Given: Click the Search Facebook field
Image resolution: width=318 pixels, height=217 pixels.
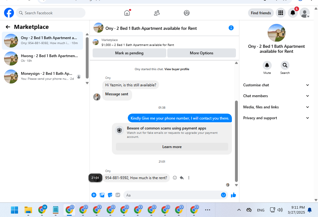Looking at the screenshot, I should (51, 13).
